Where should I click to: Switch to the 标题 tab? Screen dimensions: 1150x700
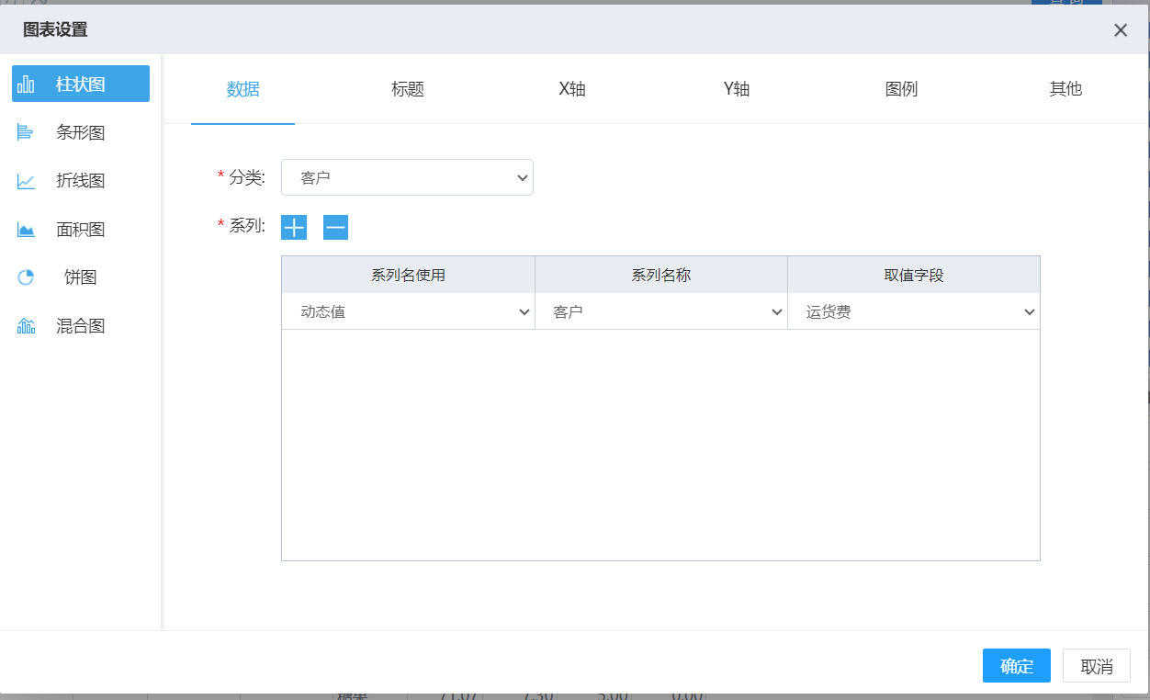[x=407, y=89]
